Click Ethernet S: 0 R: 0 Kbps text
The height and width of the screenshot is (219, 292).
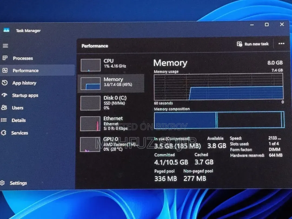(115, 128)
